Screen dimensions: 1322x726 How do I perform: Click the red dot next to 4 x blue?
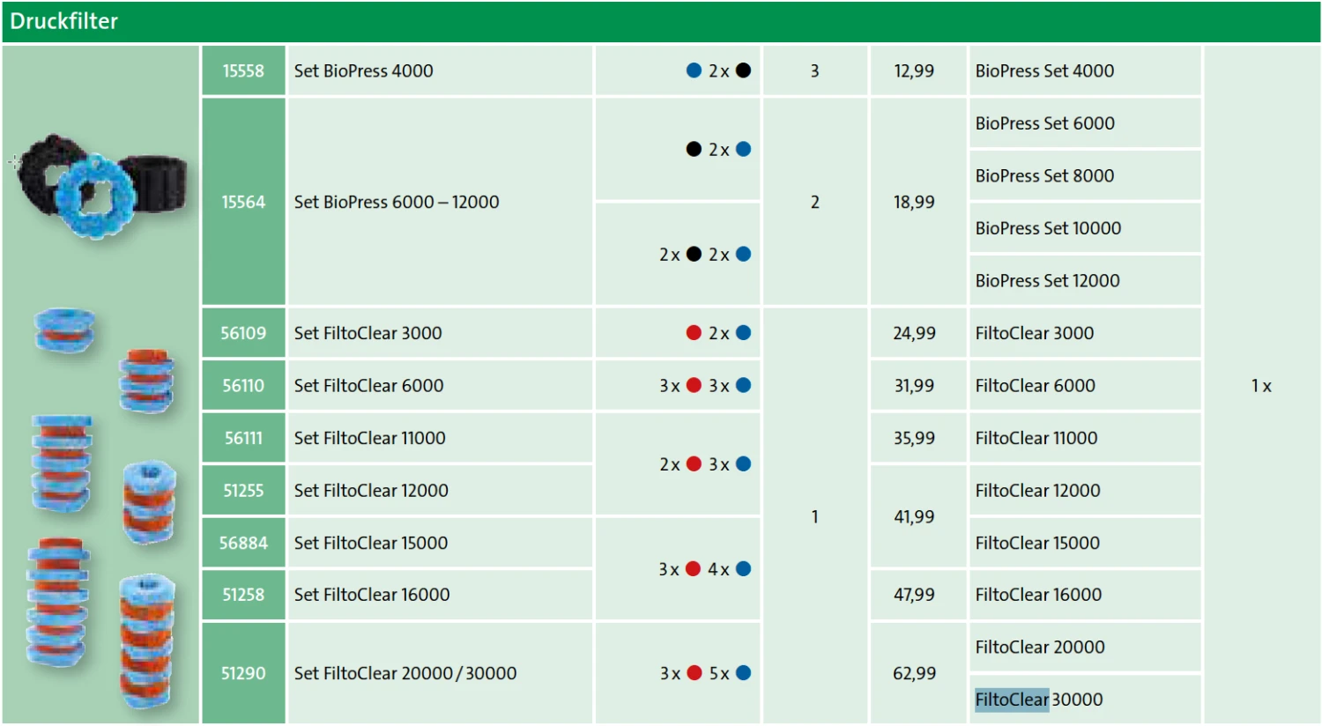(x=694, y=569)
